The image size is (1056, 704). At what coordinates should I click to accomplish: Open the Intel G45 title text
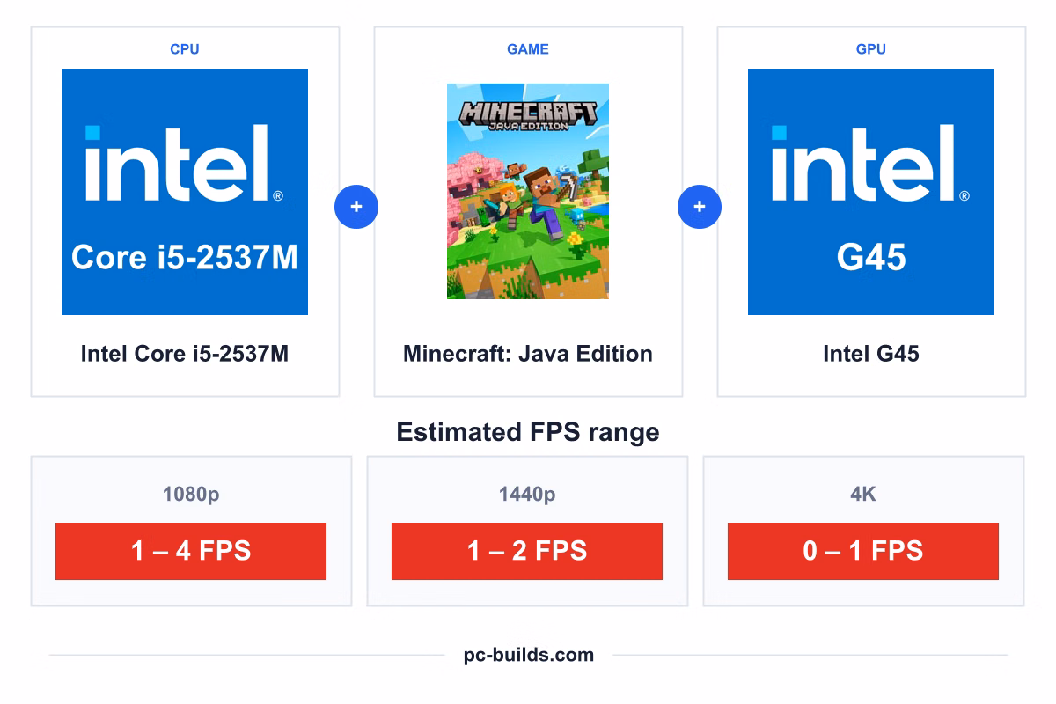(x=871, y=354)
